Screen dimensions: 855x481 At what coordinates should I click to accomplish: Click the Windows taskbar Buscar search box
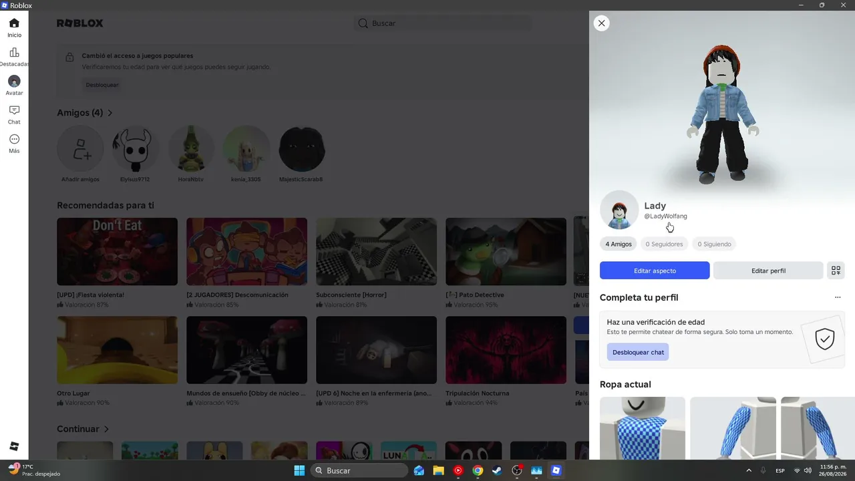[x=360, y=470]
